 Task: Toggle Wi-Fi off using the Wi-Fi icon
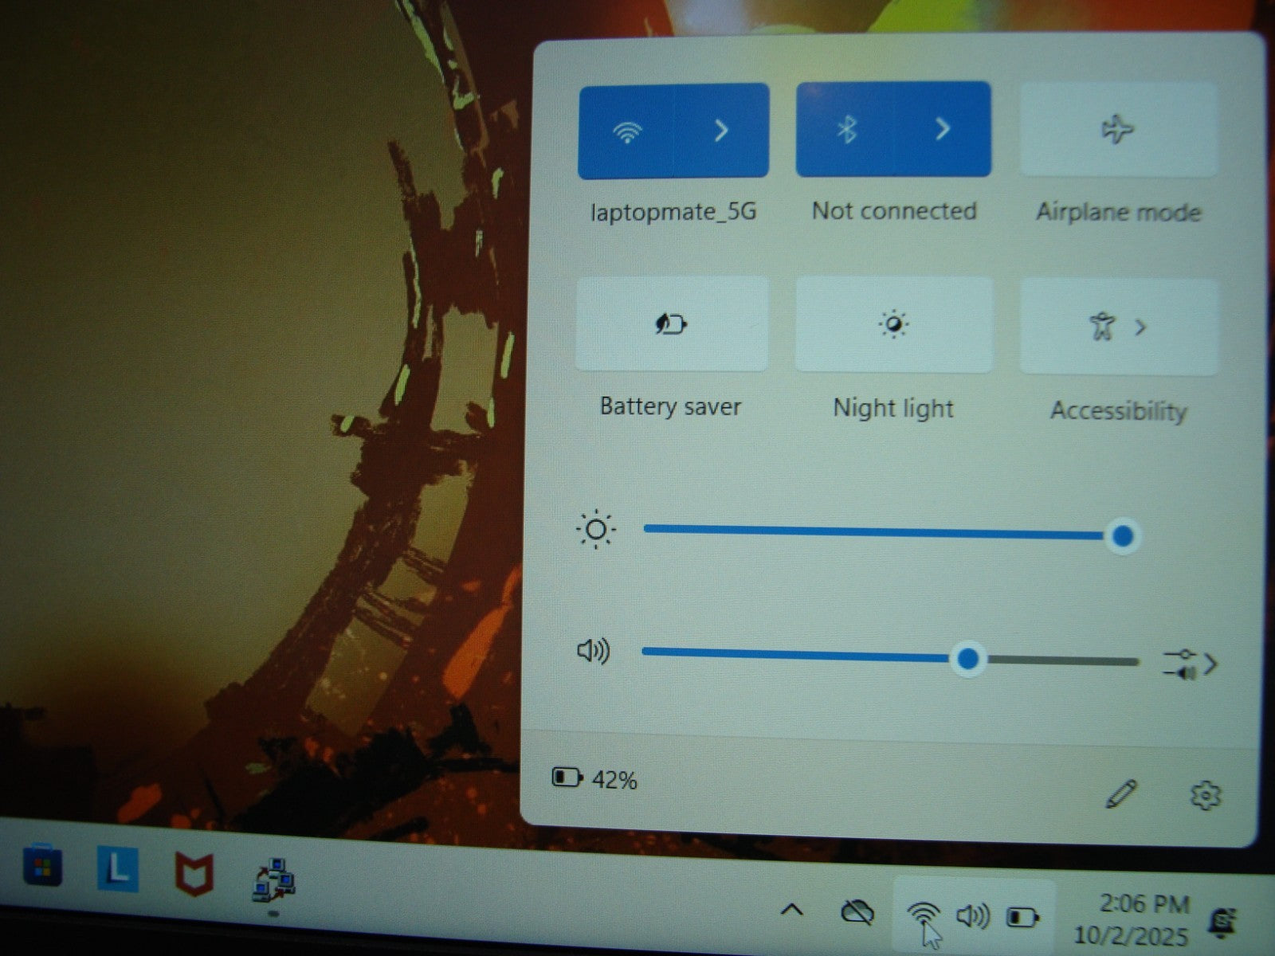click(628, 131)
